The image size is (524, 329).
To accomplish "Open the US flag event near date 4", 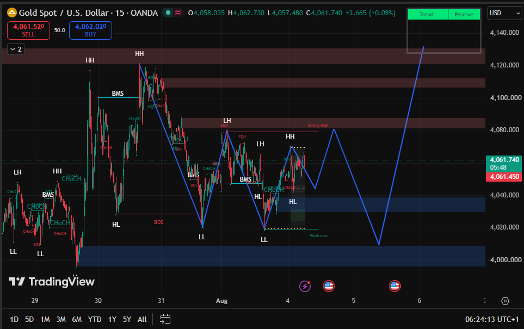I will point(329,286).
